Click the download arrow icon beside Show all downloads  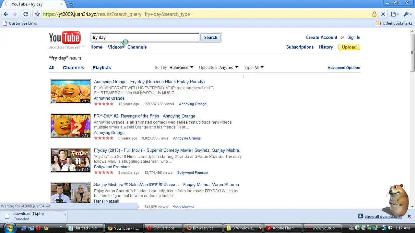(x=360, y=216)
